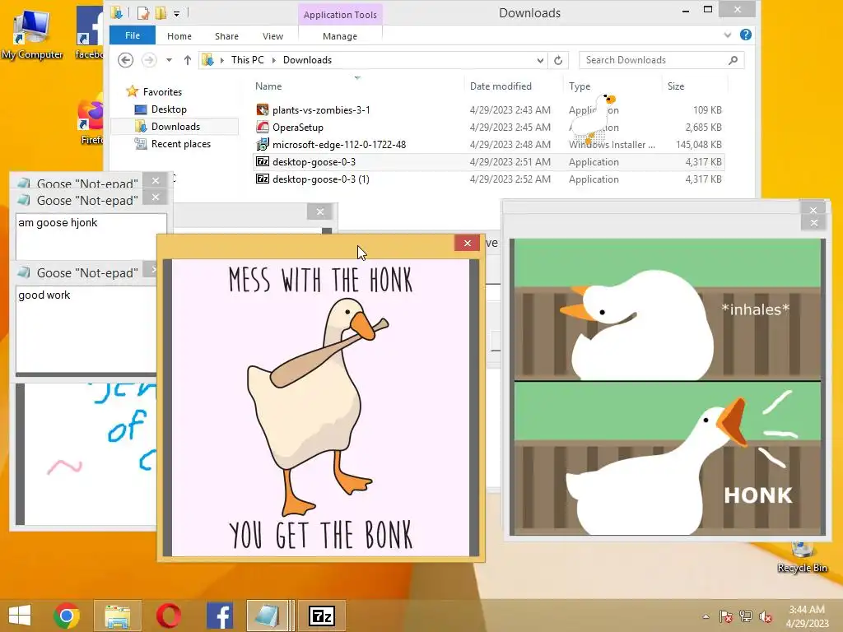Click the am goose hjonk text area
Screen dimensions: 843x632
pos(91,237)
